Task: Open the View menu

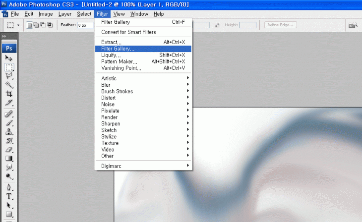Action: (119, 14)
